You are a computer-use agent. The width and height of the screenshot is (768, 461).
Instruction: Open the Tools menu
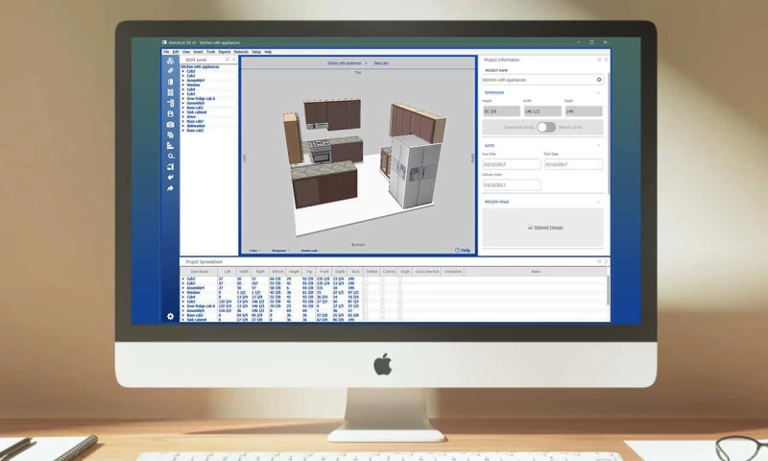[210, 52]
